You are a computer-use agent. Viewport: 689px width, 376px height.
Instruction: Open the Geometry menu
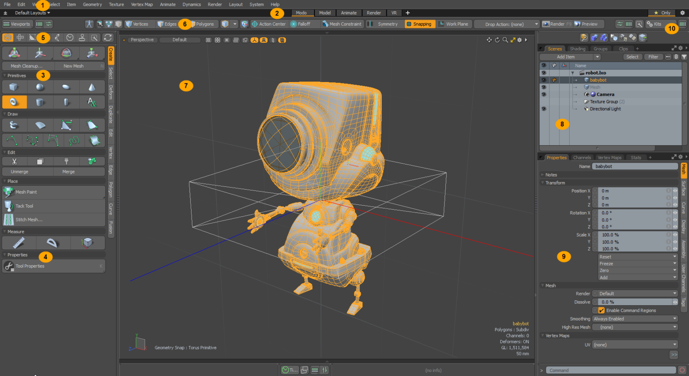(x=92, y=4)
